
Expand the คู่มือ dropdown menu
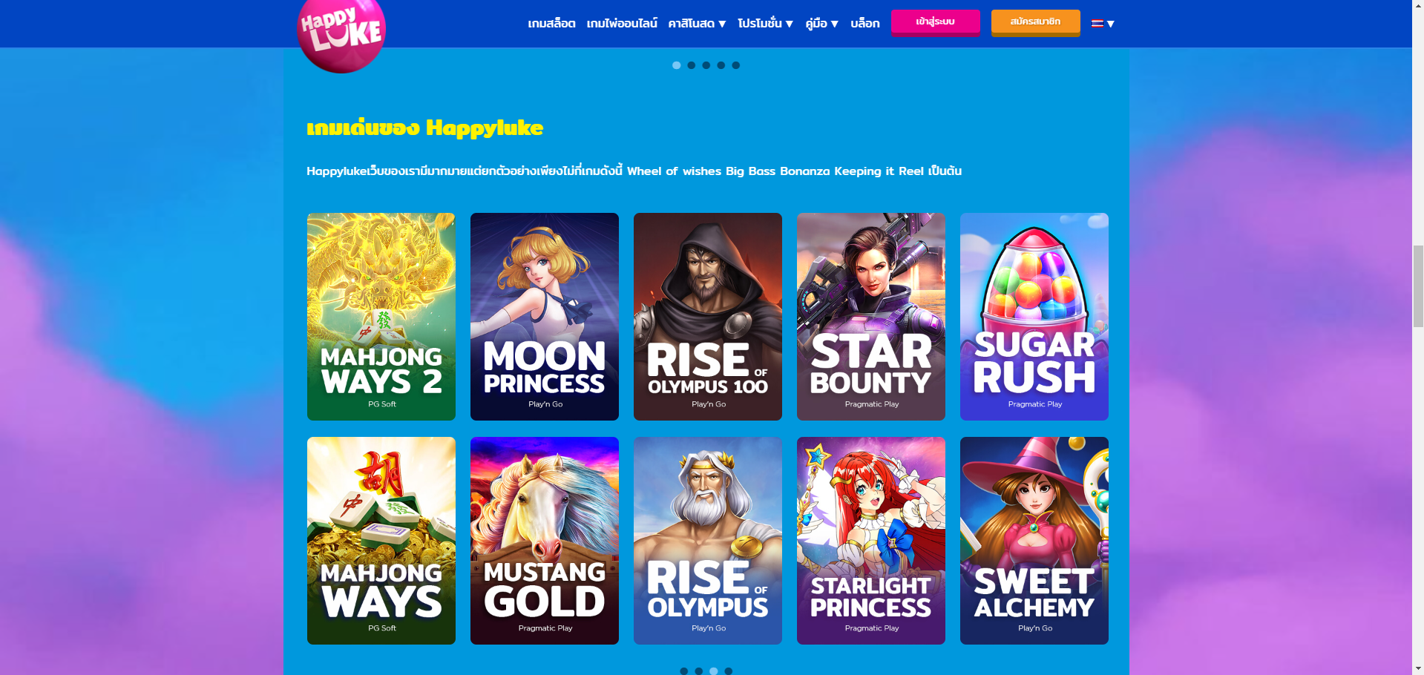(822, 24)
